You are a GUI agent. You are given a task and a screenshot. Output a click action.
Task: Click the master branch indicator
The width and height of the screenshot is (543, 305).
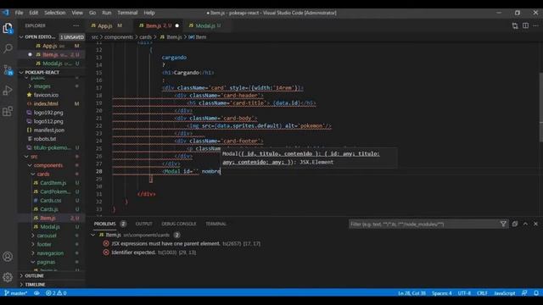click(x=16, y=293)
